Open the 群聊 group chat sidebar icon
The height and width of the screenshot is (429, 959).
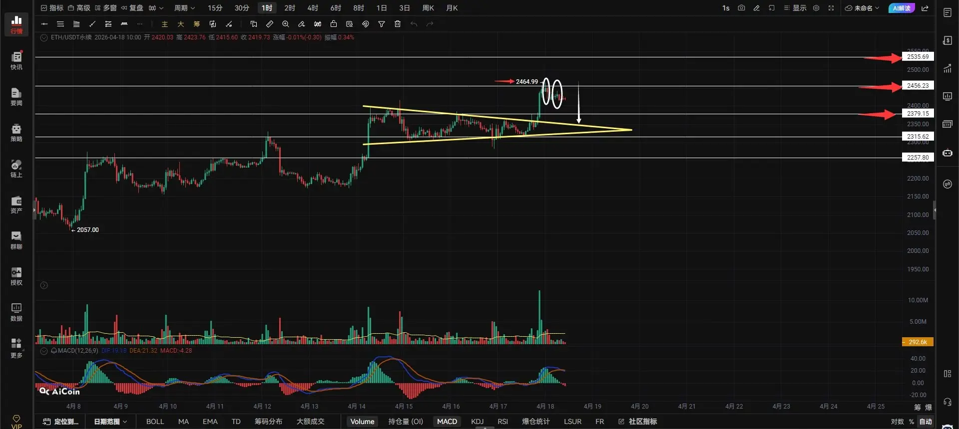click(x=16, y=240)
